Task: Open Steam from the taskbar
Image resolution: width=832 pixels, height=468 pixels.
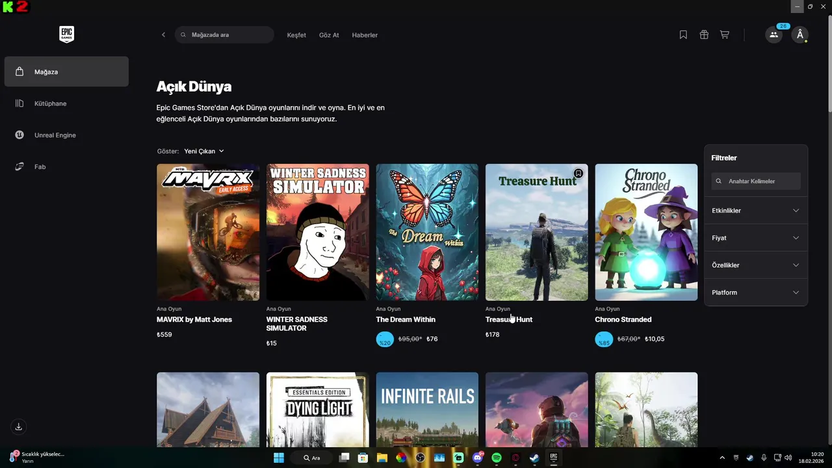Action: 534,458
